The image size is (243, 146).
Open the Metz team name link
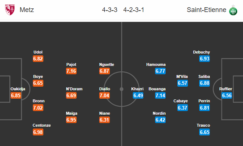pyautogui.click(x=27, y=10)
